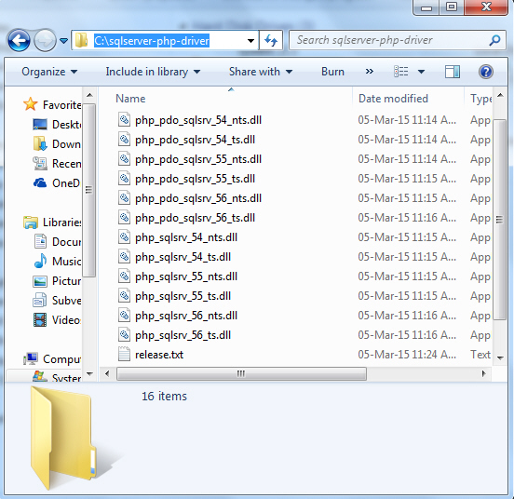Image resolution: width=514 pixels, height=499 pixels.
Task: Click the Pictures library icon
Action: (x=40, y=281)
